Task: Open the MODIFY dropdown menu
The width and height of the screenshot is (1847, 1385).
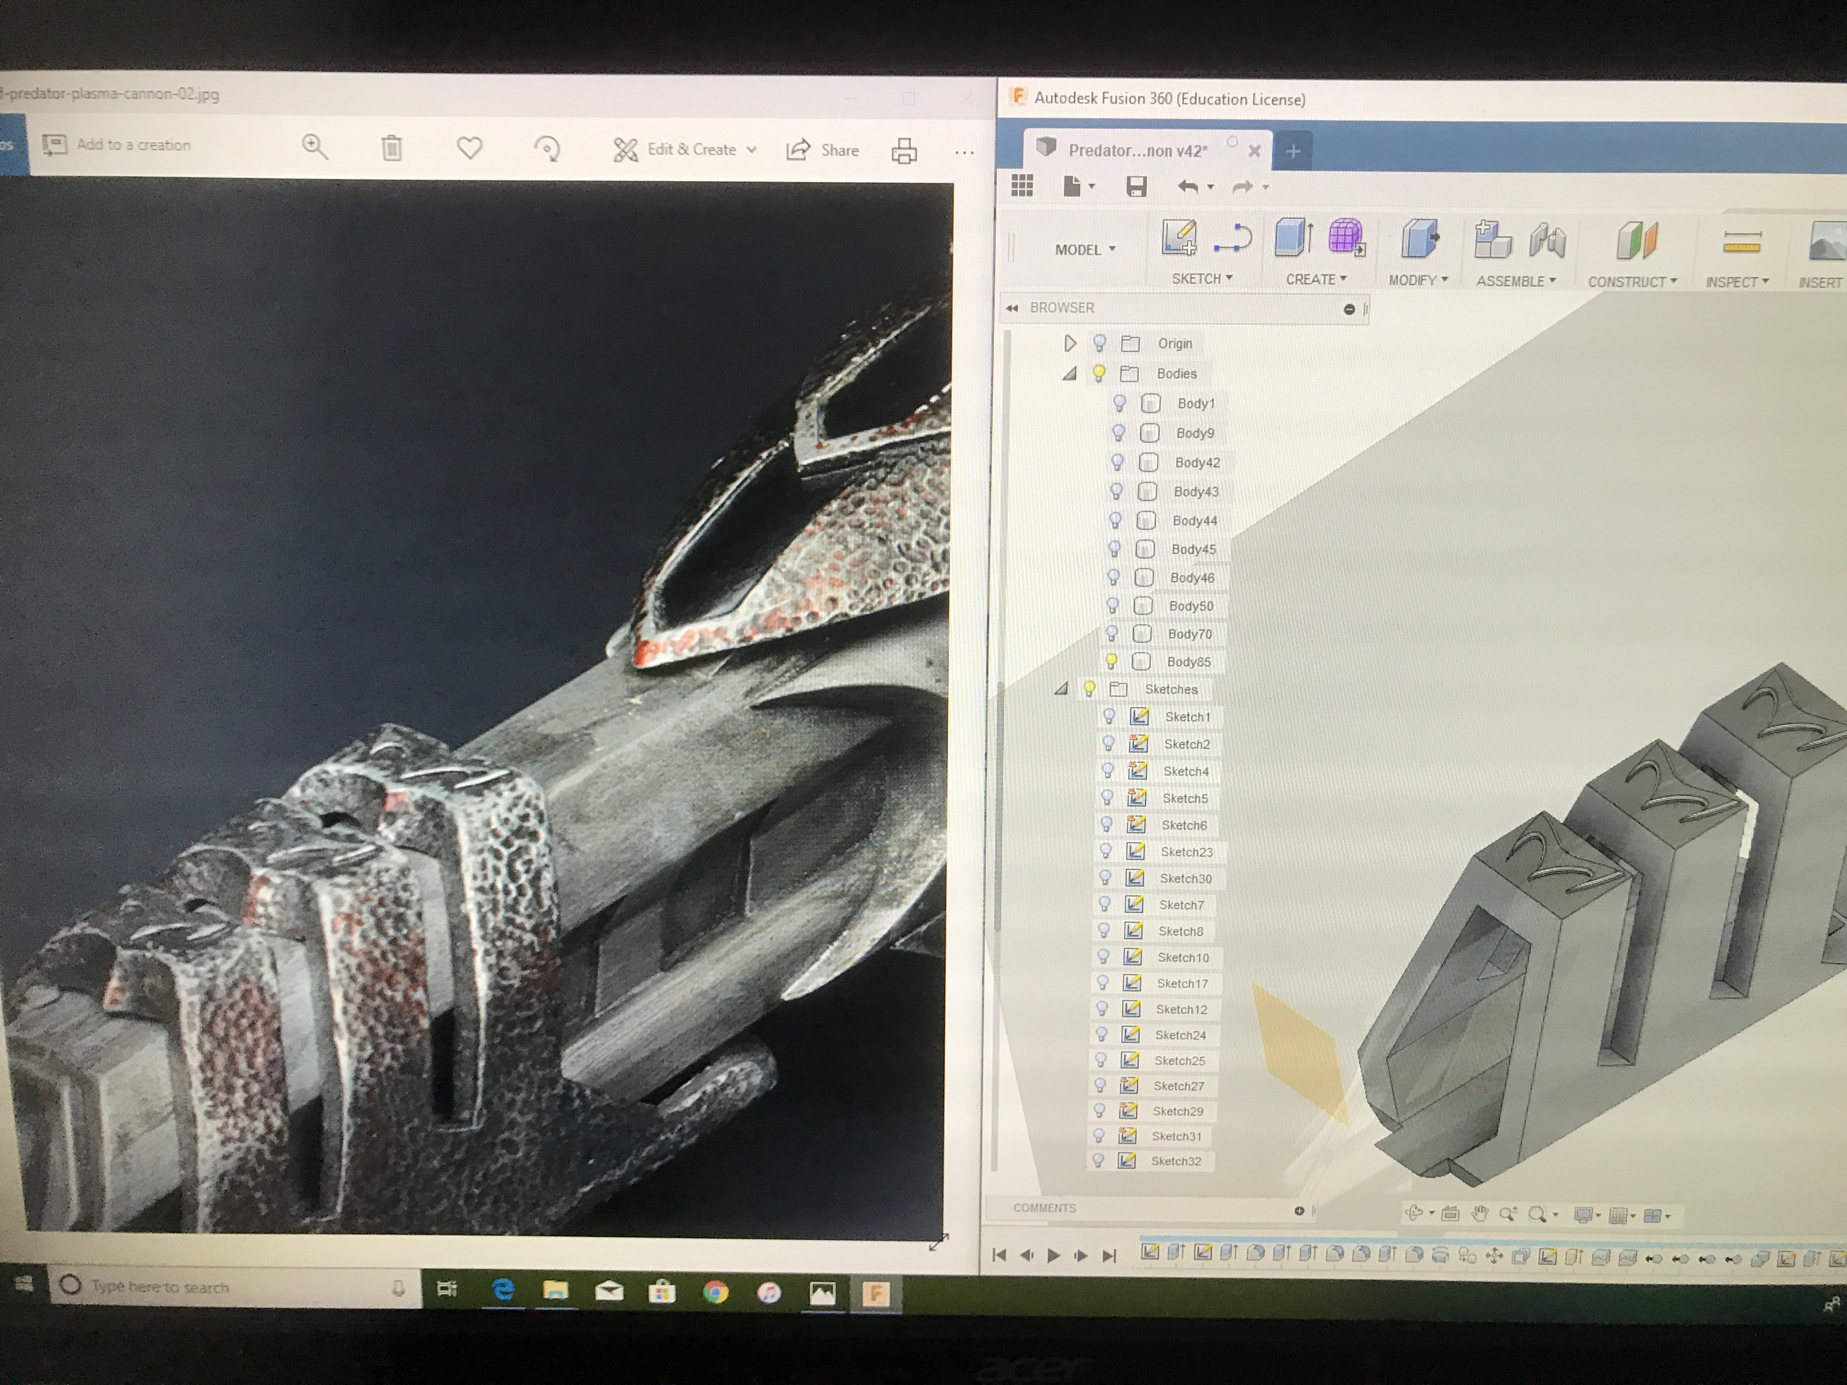Action: pos(1418,280)
